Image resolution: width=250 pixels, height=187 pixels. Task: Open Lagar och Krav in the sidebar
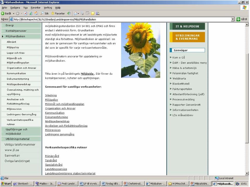[16, 53]
